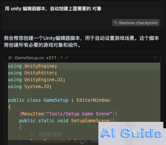Expand the code block with the bottom chevron

coord(82,143)
